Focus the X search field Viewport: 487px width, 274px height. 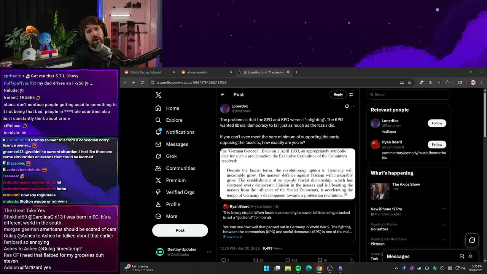(x=409, y=95)
